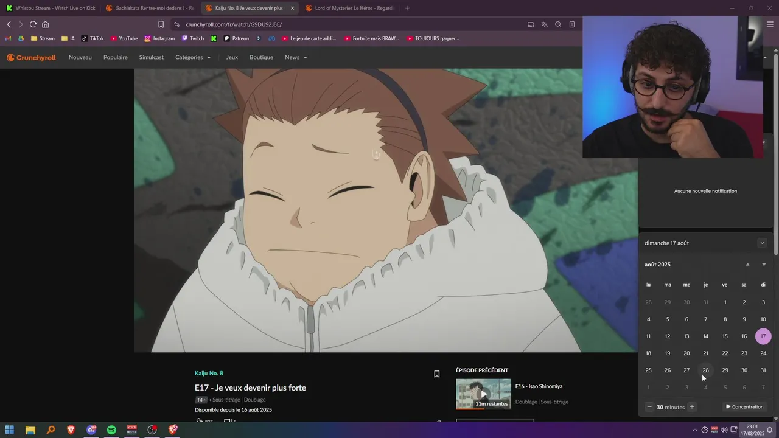Open the volume control in system tray
Image resolution: width=779 pixels, height=438 pixels.
point(724,430)
